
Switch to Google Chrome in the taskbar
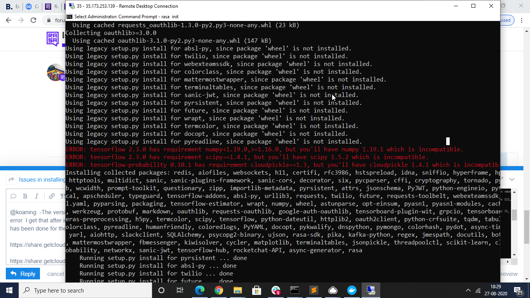[x=218, y=290]
